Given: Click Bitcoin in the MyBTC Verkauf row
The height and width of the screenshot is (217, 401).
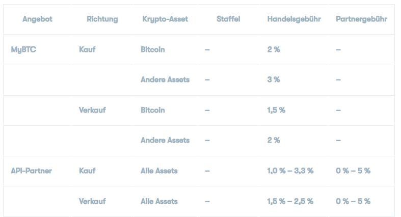Looking at the screenshot, I should coord(153,110).
